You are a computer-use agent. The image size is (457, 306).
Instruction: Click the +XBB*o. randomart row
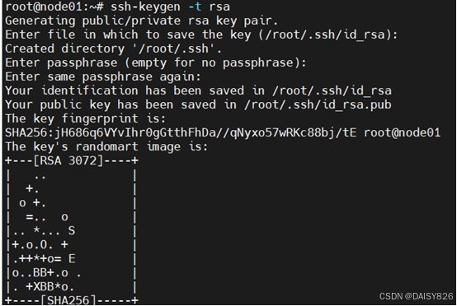tap(50, 287)
